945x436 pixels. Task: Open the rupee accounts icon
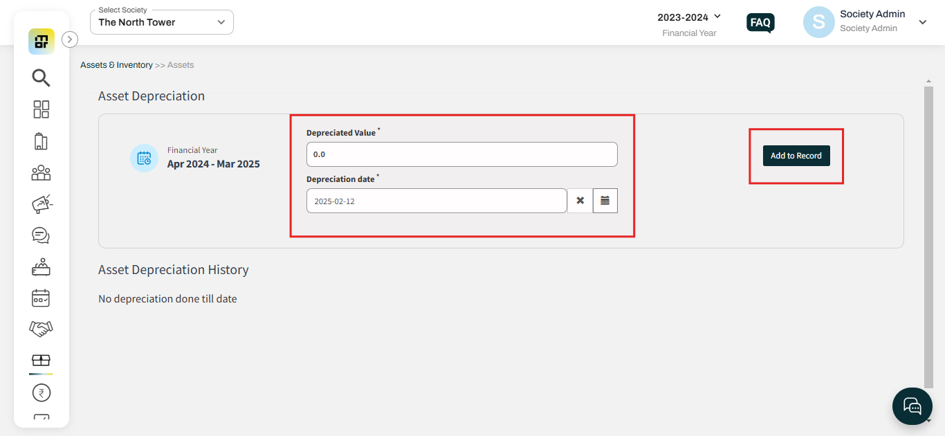(41, 393)
